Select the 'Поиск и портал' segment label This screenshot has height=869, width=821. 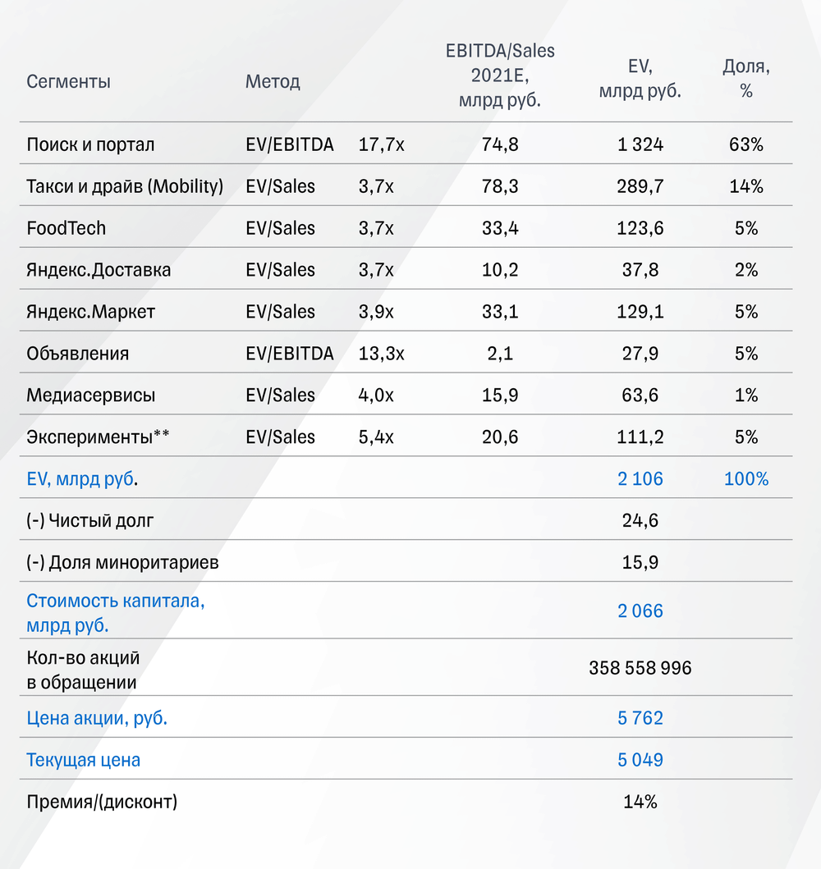tap(90, 145)
